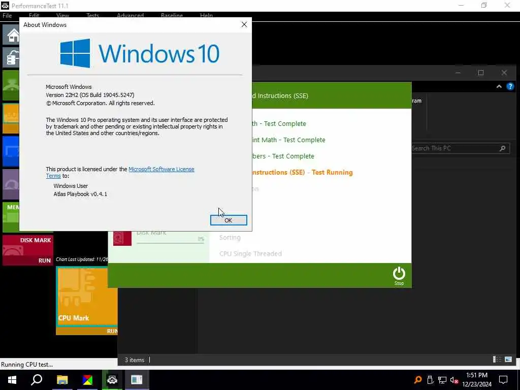Collapse the Explorer ribbon chevron
Viewport: 520px width, 390px height.
(x=499, y=86)
